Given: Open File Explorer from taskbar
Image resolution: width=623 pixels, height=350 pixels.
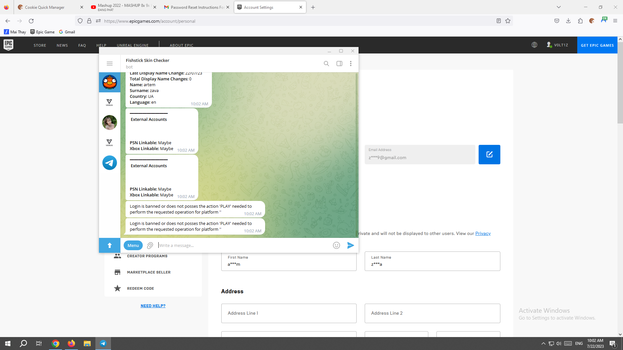Looking at the screenshot, I should coord(87,344).
